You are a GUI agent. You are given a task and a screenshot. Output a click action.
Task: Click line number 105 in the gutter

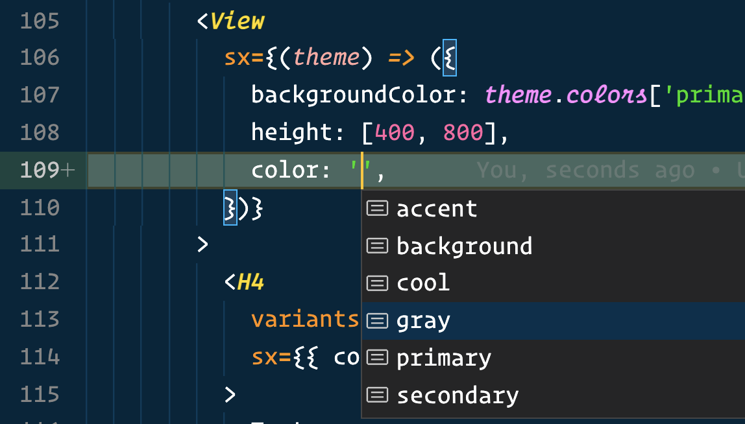click(40, 21)
